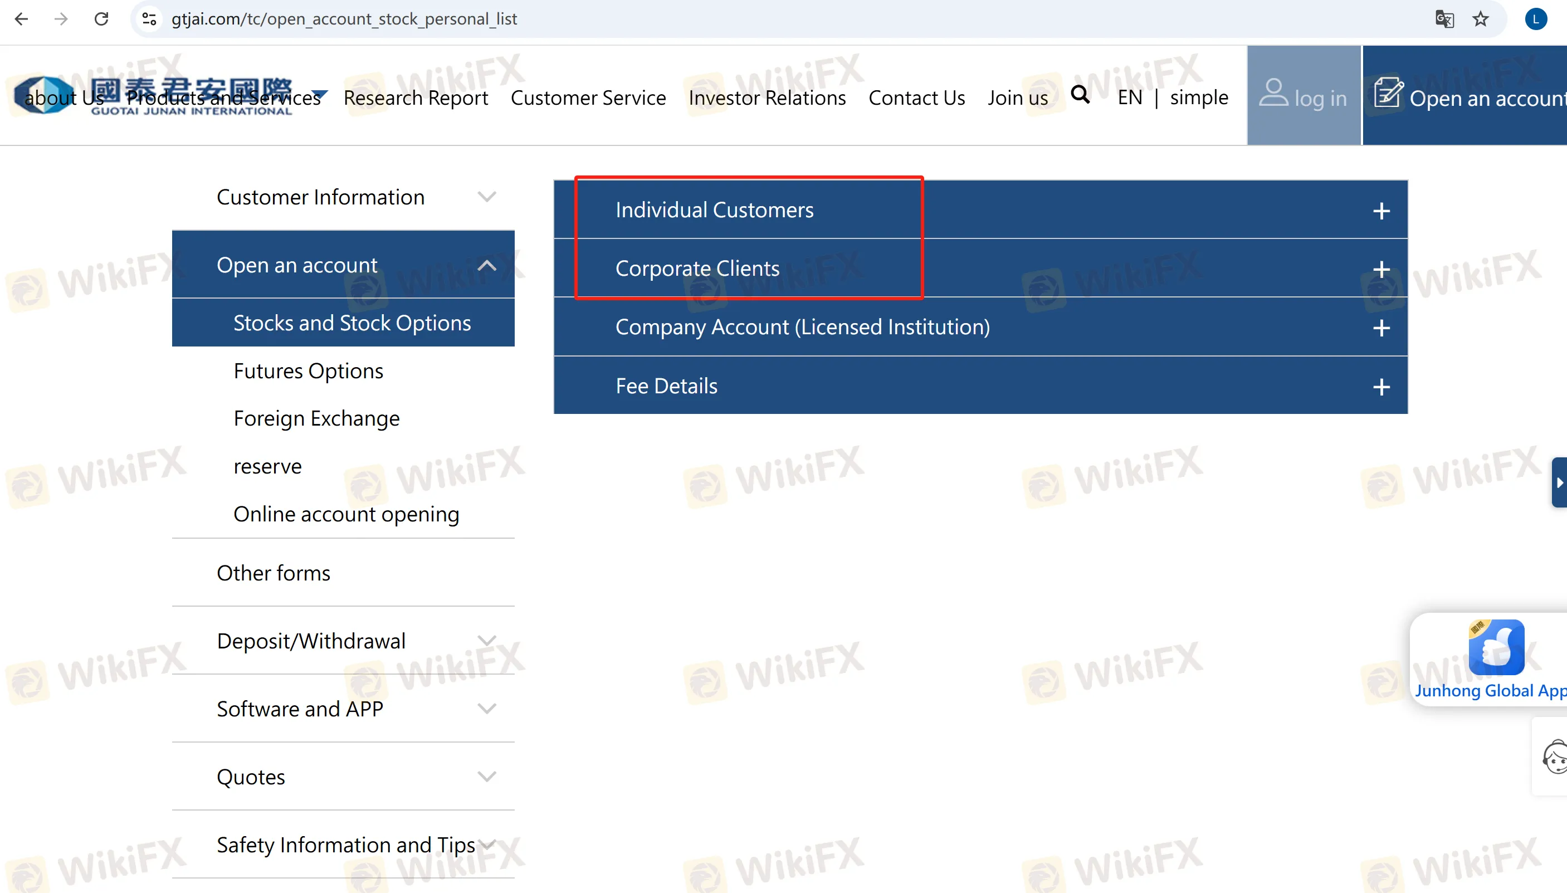The width and height of the screenshot is (1567, 893).
Task: Click the log in button
Action: [1304, 96]
